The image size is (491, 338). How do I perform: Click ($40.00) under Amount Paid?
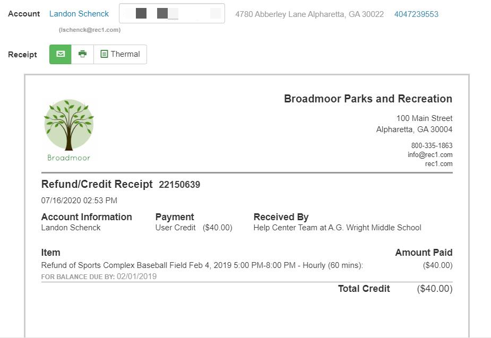(x=438, y=265)
